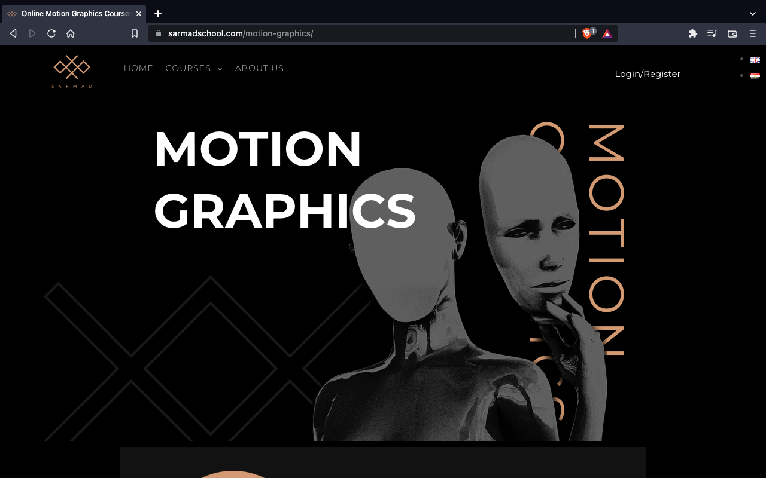Open the ABOUT US nav link
The image size is (766, 478).
260,68
